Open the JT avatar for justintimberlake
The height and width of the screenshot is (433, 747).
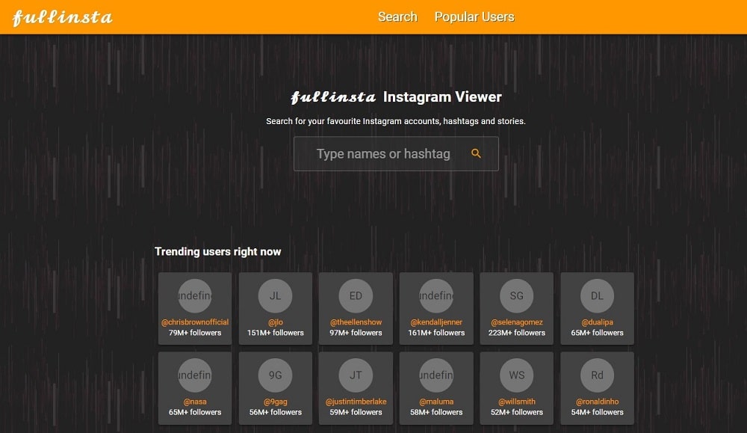(x=356, y=375)
